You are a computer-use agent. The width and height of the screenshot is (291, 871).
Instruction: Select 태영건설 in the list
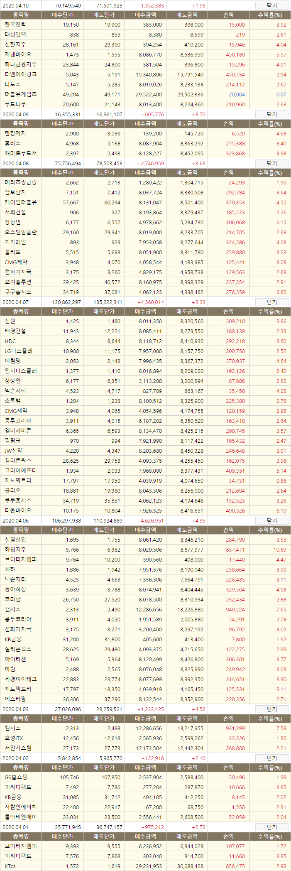(x=15, y=331)
